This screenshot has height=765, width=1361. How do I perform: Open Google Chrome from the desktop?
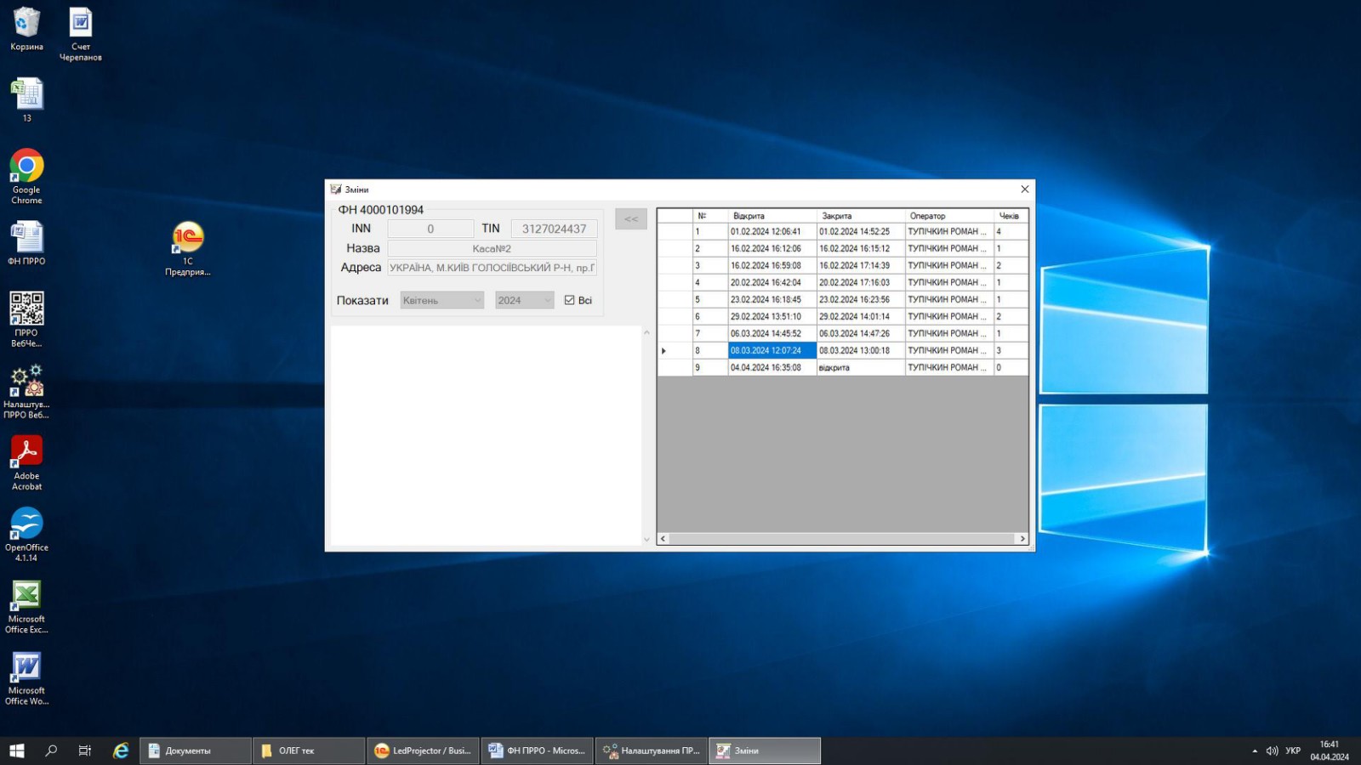pyautogui.click(x=26, y=167)
